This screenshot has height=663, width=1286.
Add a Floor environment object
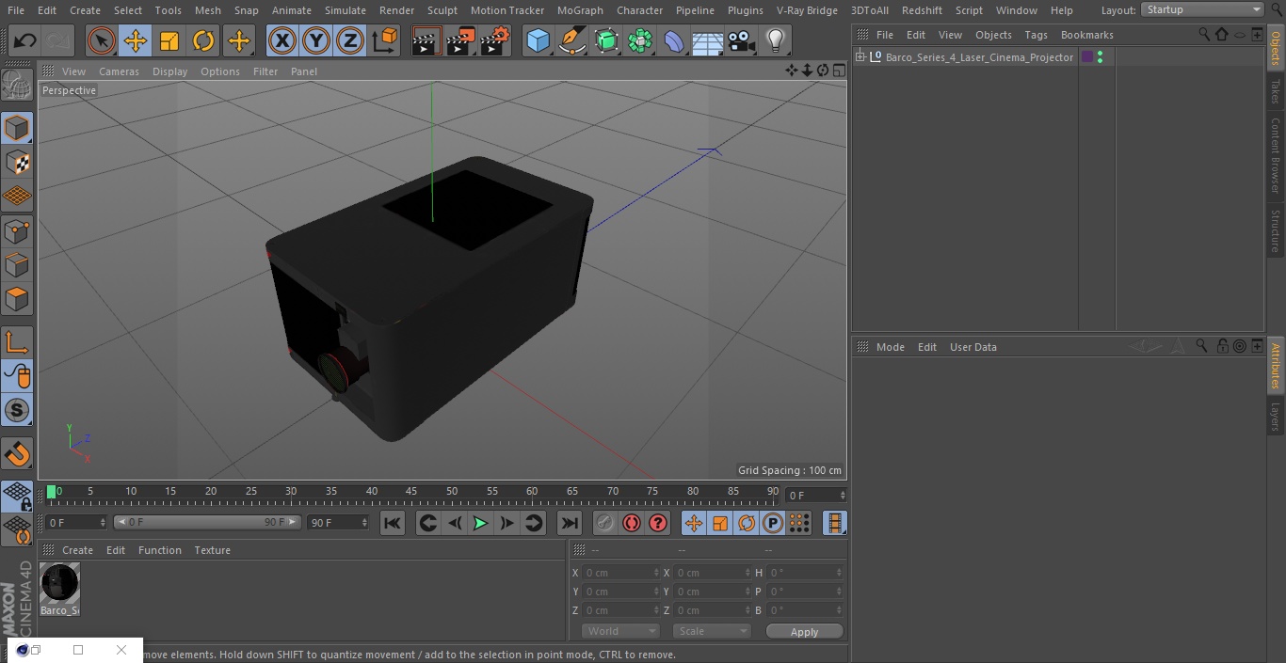point(708,40)
